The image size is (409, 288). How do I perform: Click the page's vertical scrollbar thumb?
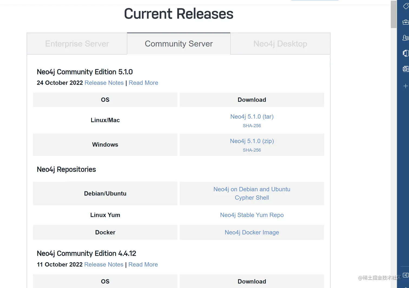coord(394,14)
